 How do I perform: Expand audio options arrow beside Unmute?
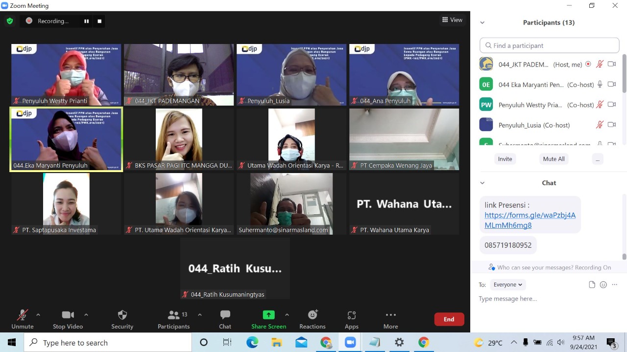(x=38, y=315)
